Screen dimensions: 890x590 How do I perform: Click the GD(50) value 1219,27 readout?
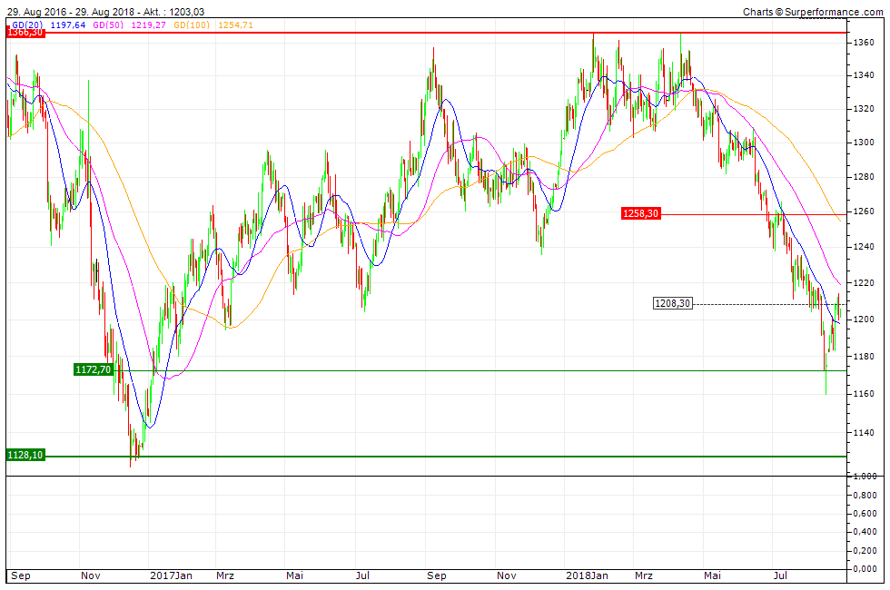(x=147, y=25)
